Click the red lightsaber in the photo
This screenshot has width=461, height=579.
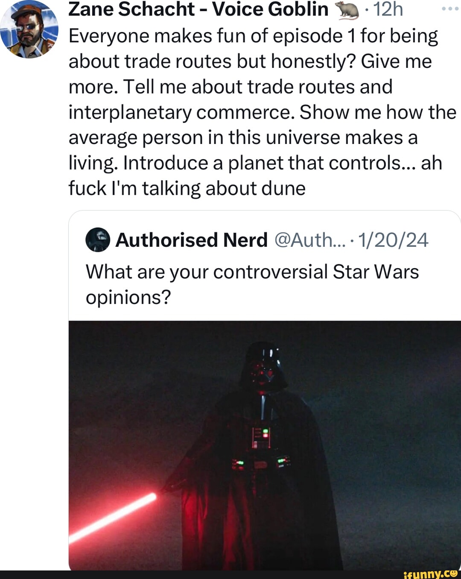(x=113, y=517)
